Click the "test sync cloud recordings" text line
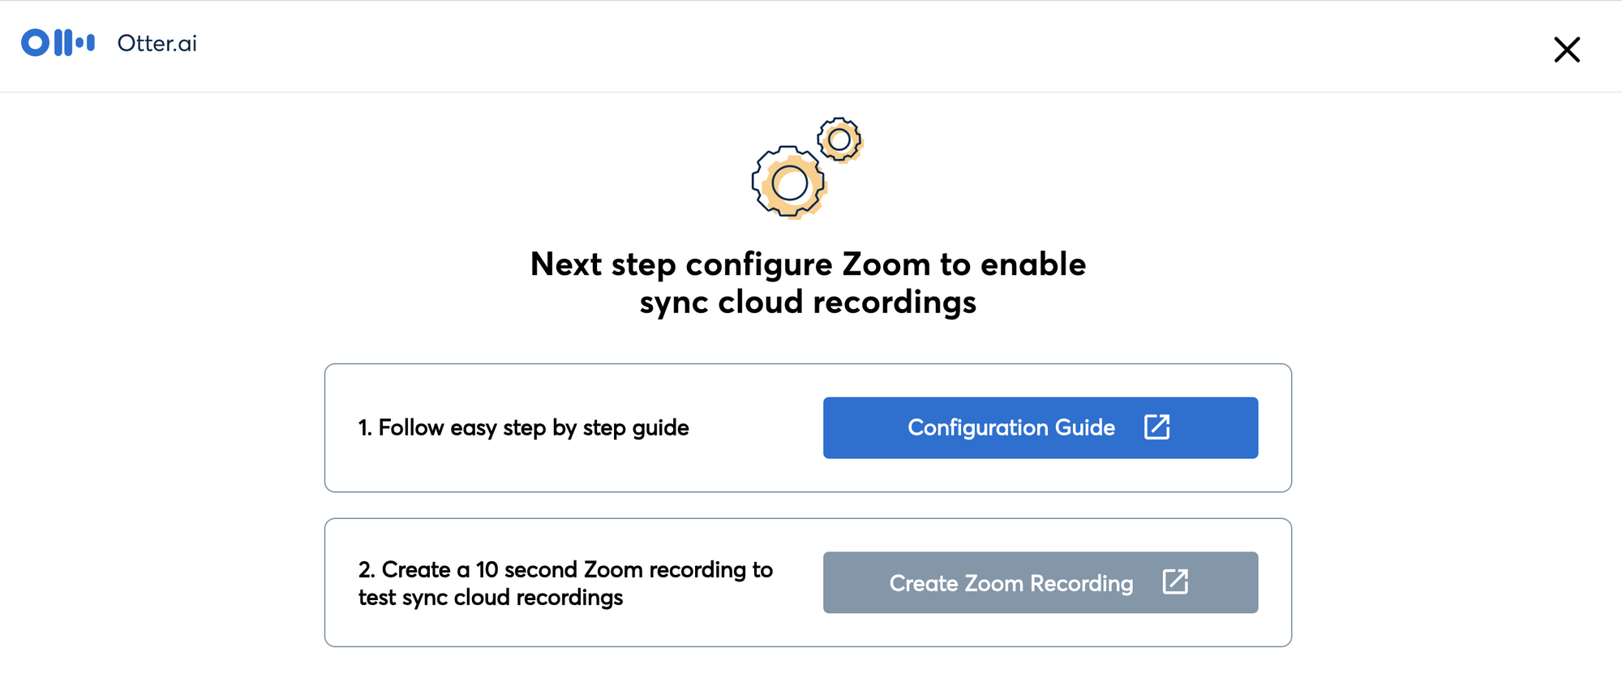 (491, 598)
